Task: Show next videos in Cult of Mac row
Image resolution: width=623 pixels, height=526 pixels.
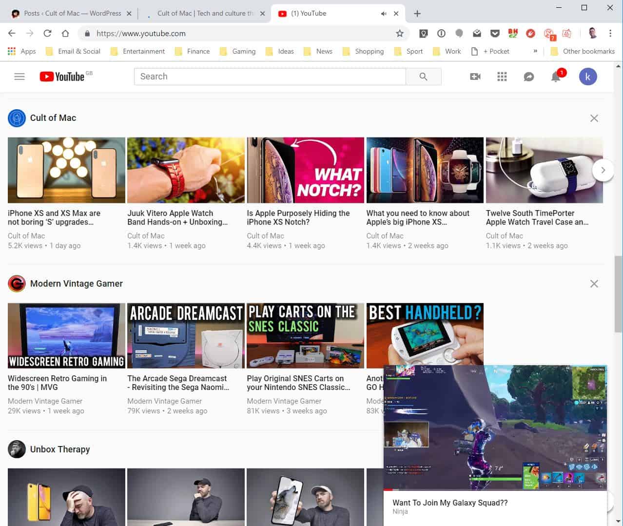Action: coord(603,170)
